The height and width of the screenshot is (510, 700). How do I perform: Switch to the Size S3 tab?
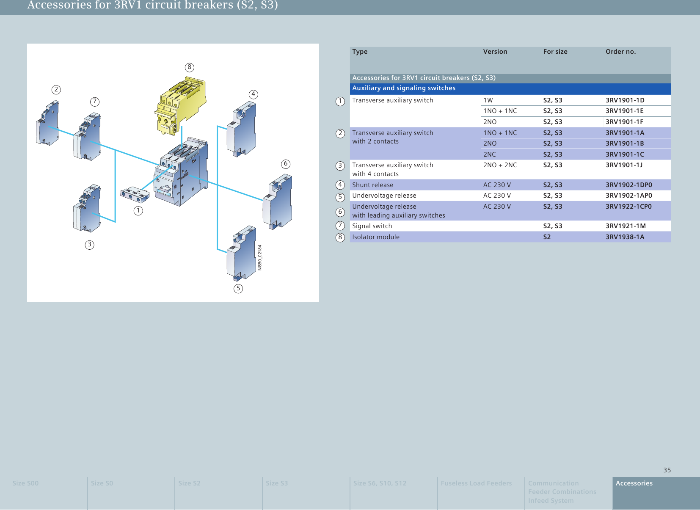pos(306,493)
